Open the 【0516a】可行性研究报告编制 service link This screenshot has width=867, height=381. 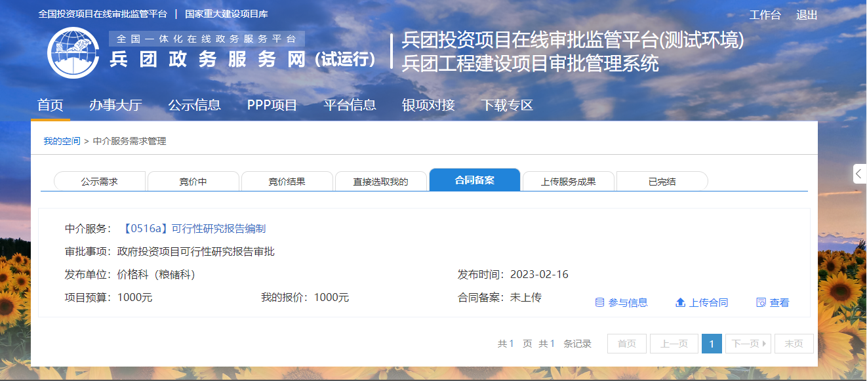point(193,229)
